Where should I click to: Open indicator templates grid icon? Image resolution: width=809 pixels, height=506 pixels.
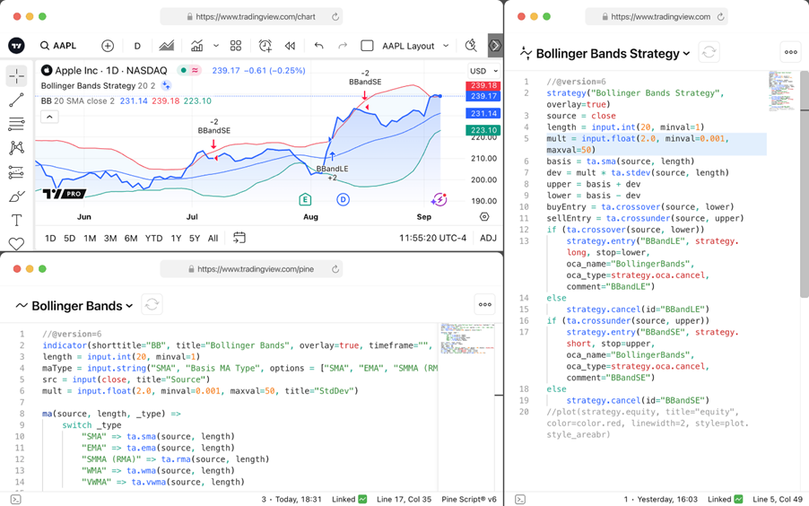[x=236, y=46]
